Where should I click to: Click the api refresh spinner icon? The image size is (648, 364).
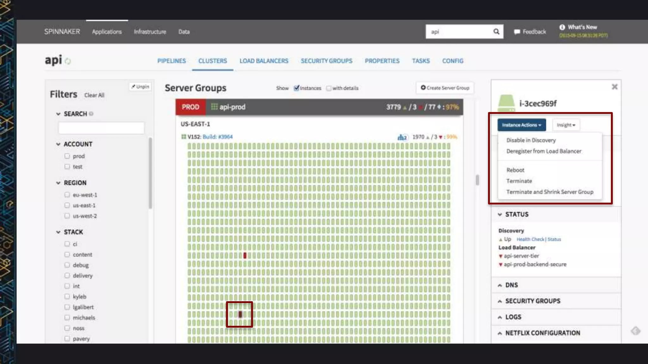coord(68,61)
